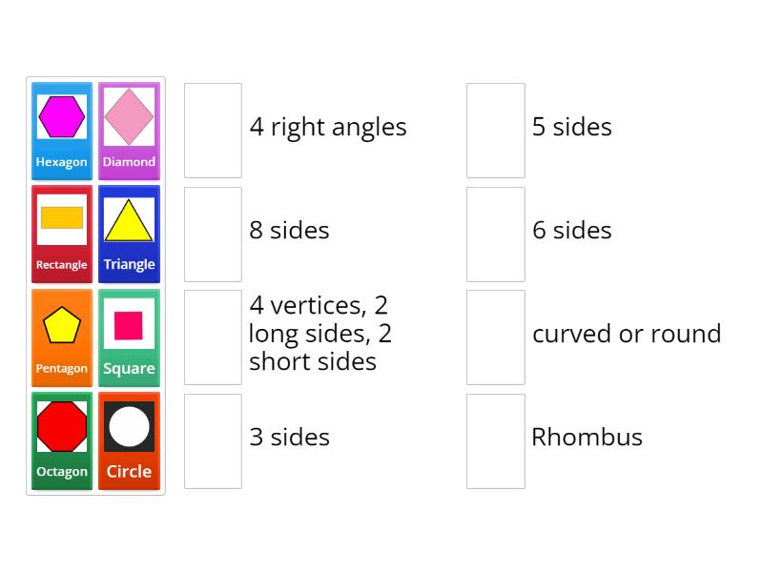Select the Hexagon shape card
The image size is (763, 572).
pos(61,130)
